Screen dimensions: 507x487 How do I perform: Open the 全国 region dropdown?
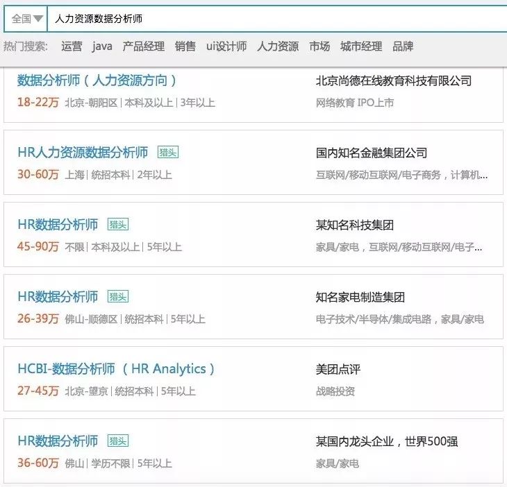(26, 19)
